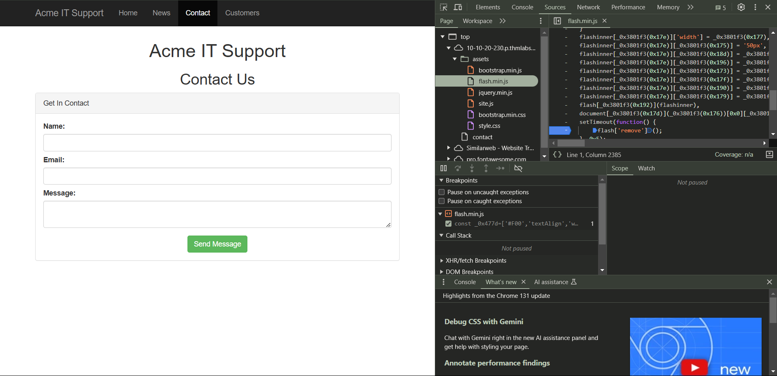Hide the navigator sidebar icon

(557, 21)
